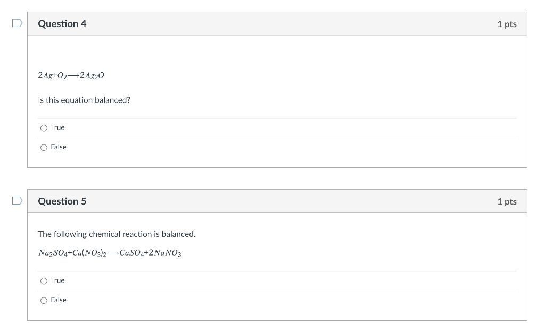This screenshot has width=545, height=332.
Task: Click the "Is this equation balanced?" prompt
Action: pyautogui.click(x=84, y=100)
